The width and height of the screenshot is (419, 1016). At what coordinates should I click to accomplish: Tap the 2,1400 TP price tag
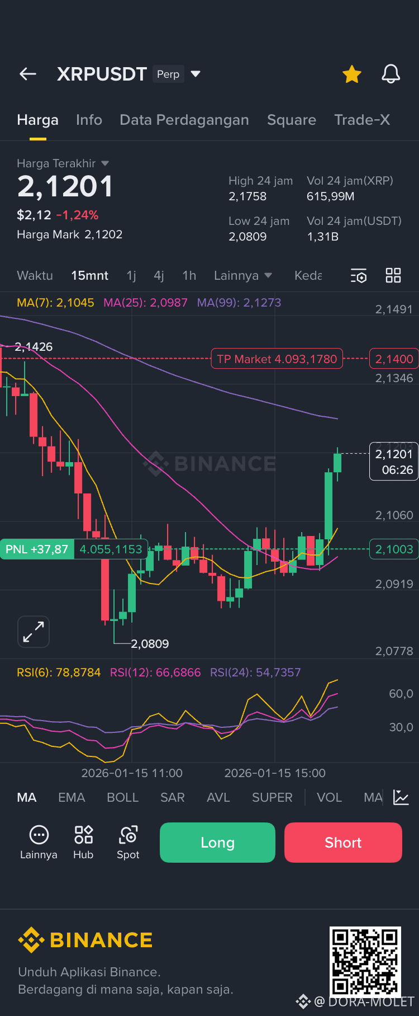394,359
